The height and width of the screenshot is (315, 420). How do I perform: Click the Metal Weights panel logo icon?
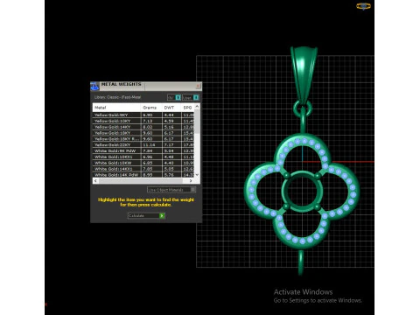click(94, 86)
